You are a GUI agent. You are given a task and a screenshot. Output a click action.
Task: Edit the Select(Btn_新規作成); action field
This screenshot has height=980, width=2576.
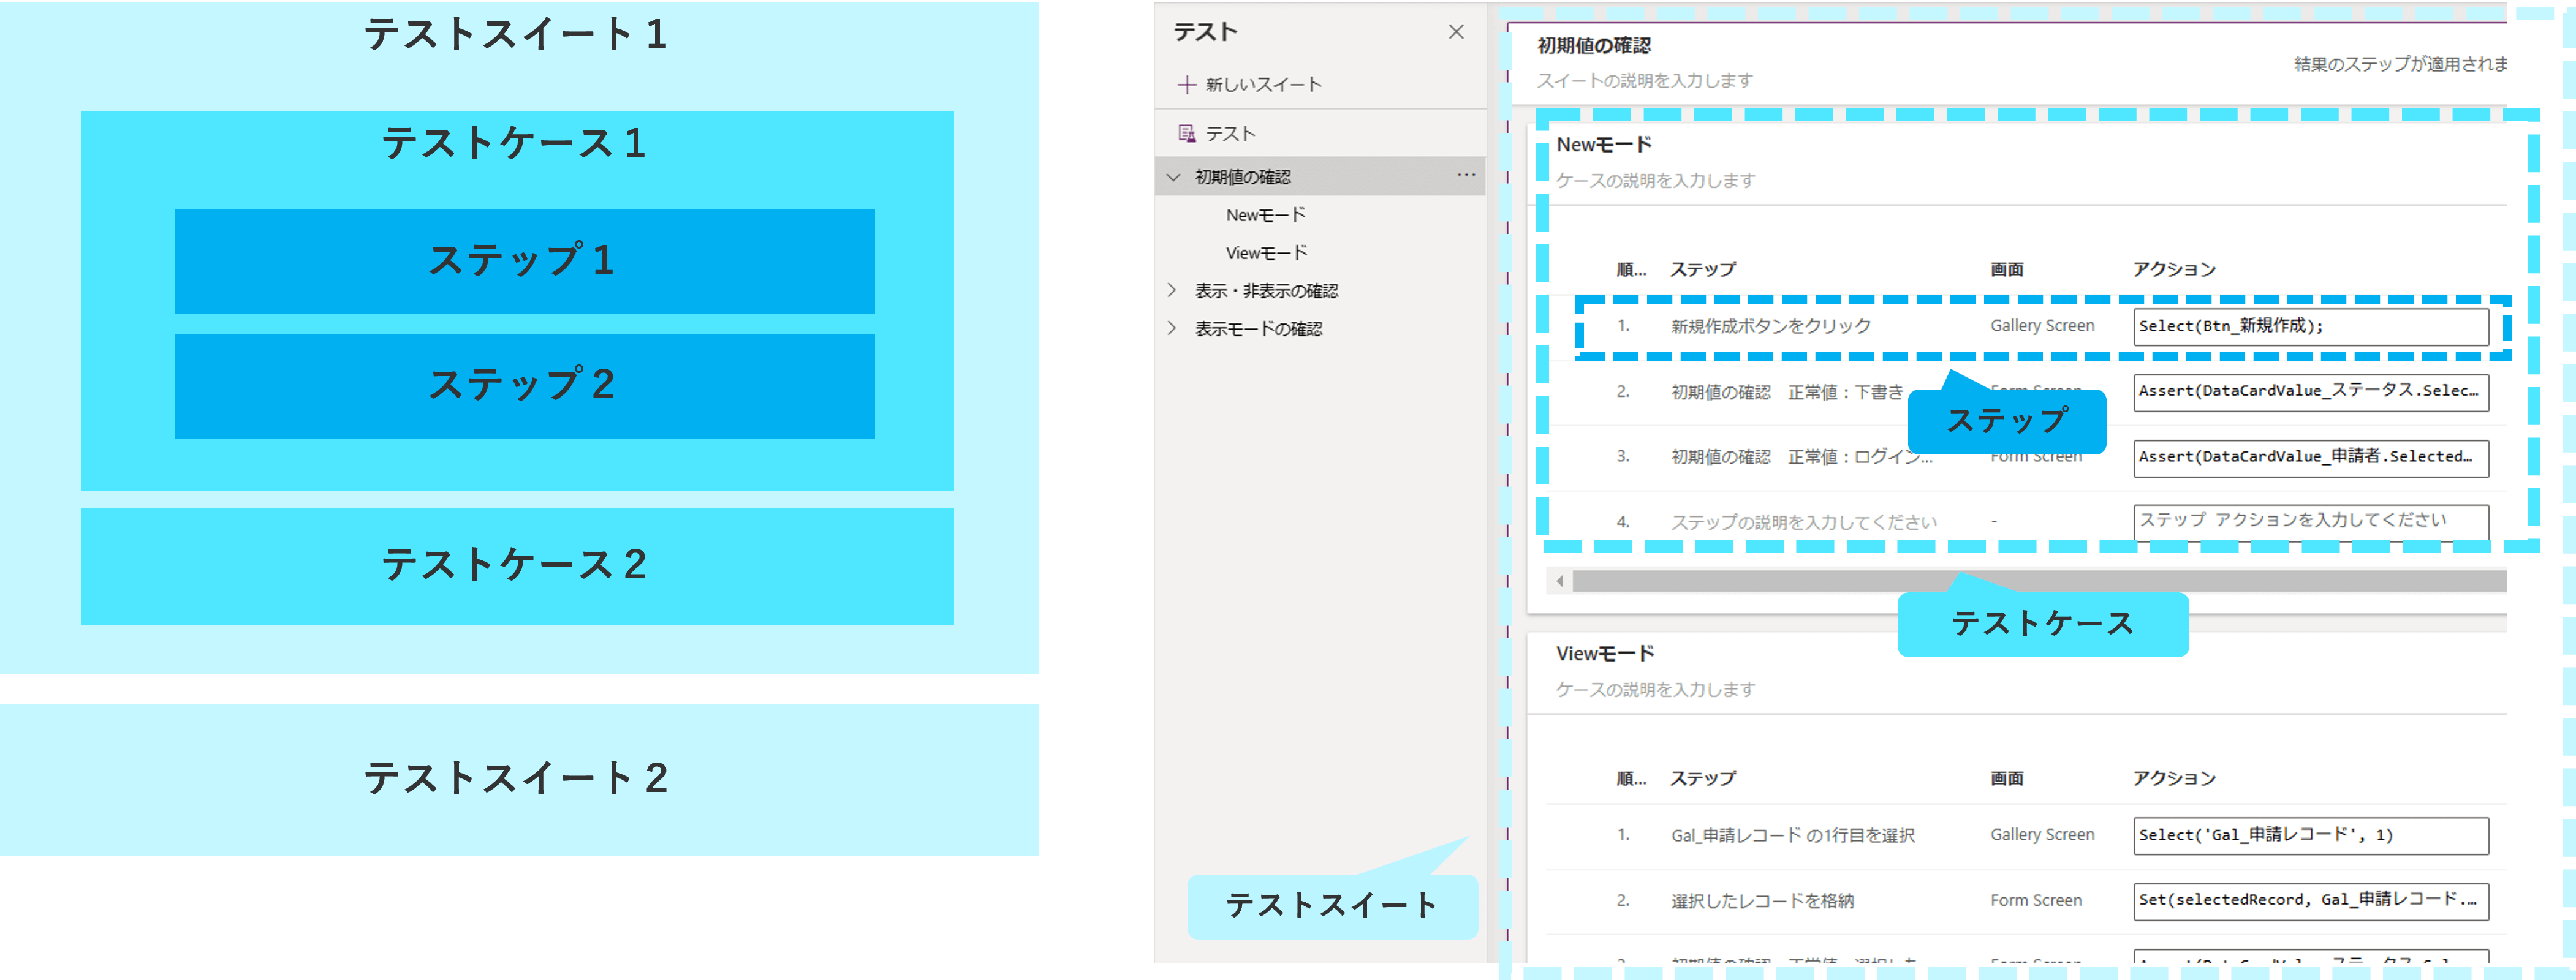click(2310, 326)
